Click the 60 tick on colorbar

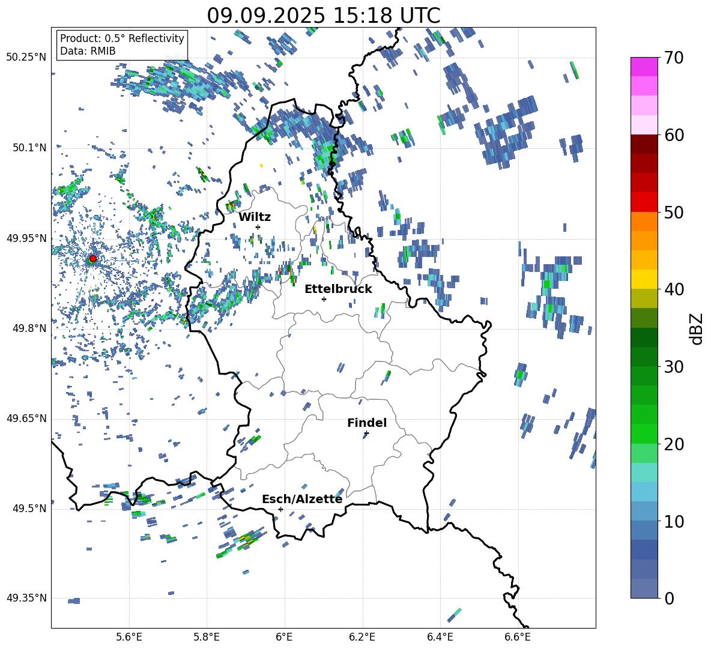(x=674, y=135)
